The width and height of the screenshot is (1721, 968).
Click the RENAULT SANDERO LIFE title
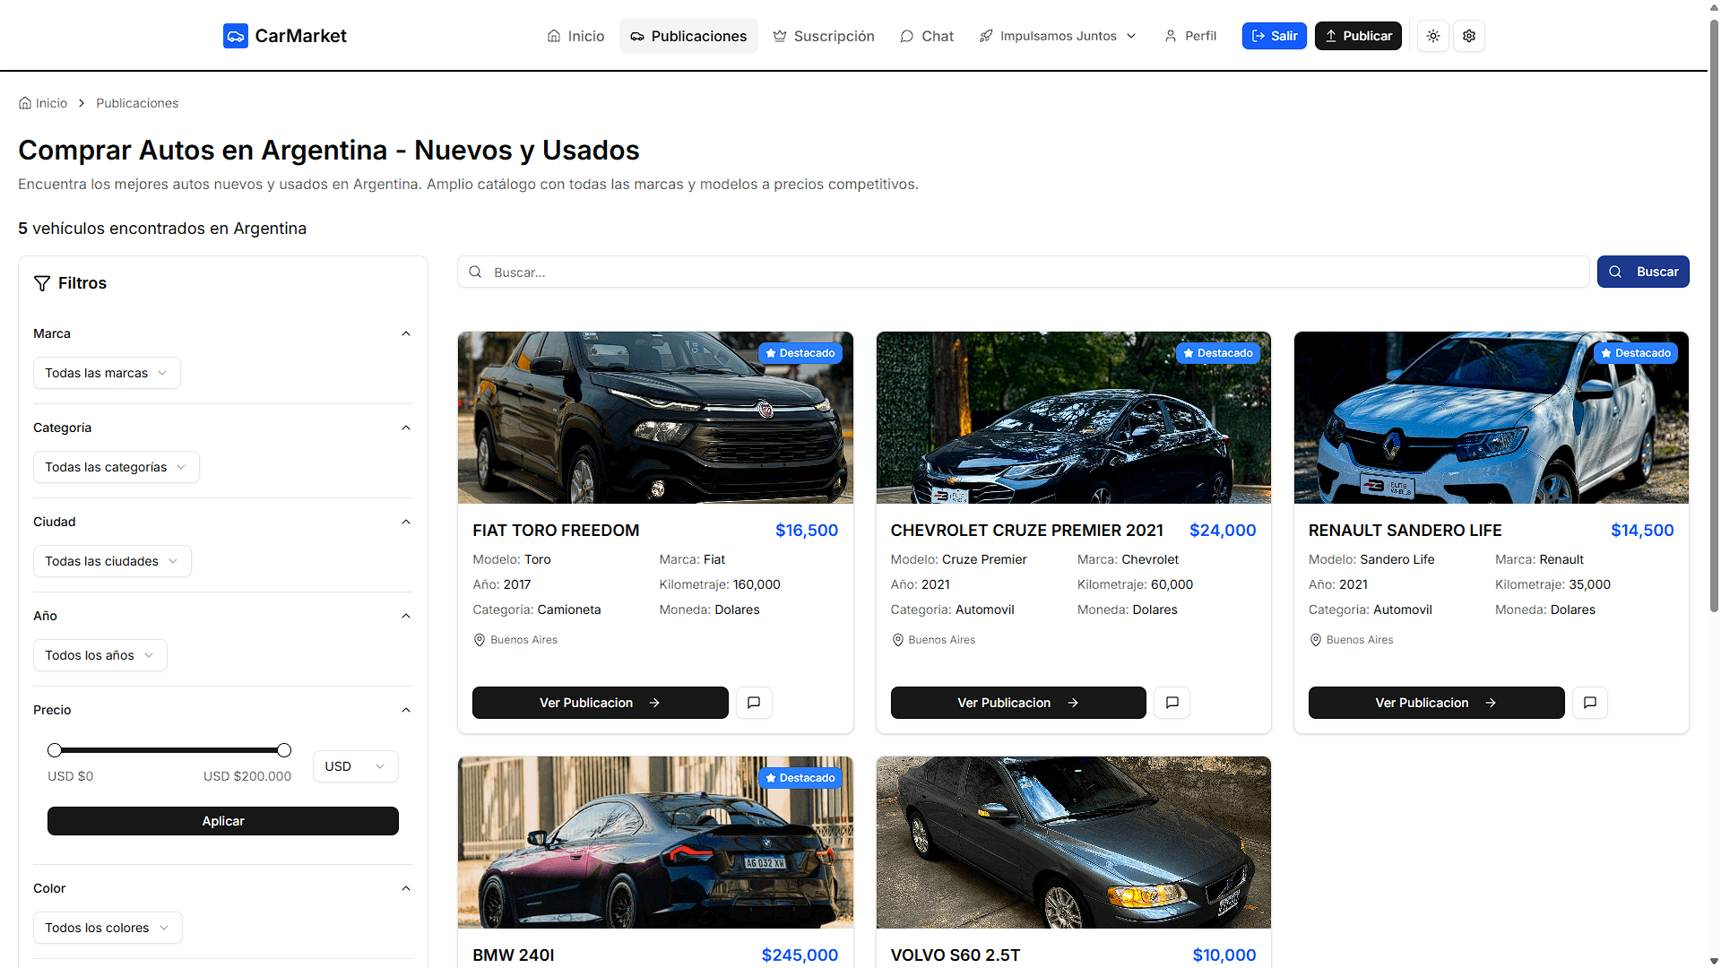click(x=1405, y=531)
